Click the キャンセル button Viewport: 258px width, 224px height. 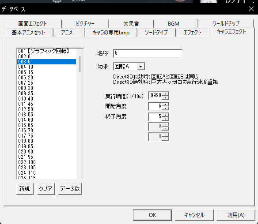pos(194,215)
